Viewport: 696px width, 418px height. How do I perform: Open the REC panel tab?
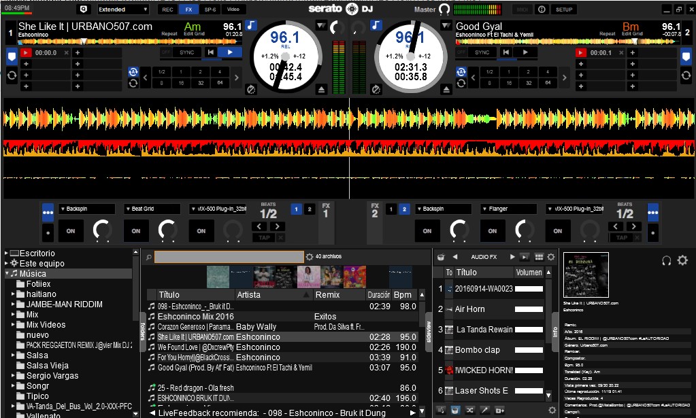167,10
